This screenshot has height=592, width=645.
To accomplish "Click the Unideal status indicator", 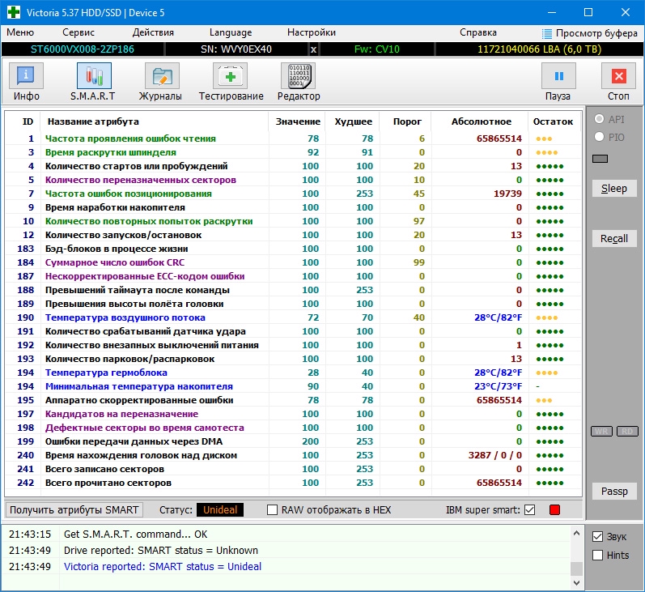I will click(220, 509).
